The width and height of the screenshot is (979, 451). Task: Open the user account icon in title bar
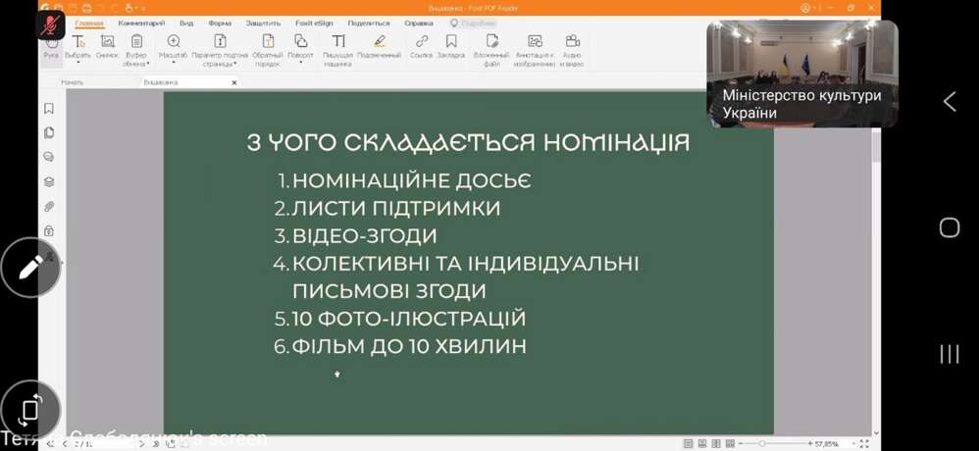click(805, 8)
